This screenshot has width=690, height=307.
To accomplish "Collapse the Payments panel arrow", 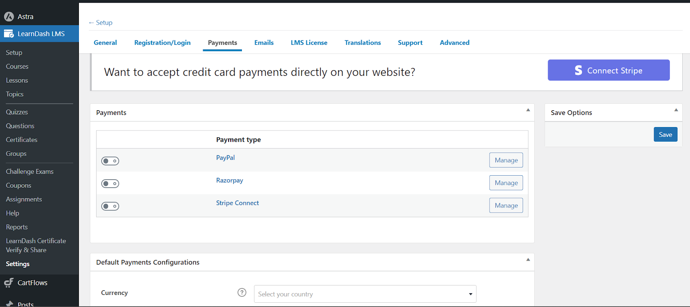I will 528,110.
